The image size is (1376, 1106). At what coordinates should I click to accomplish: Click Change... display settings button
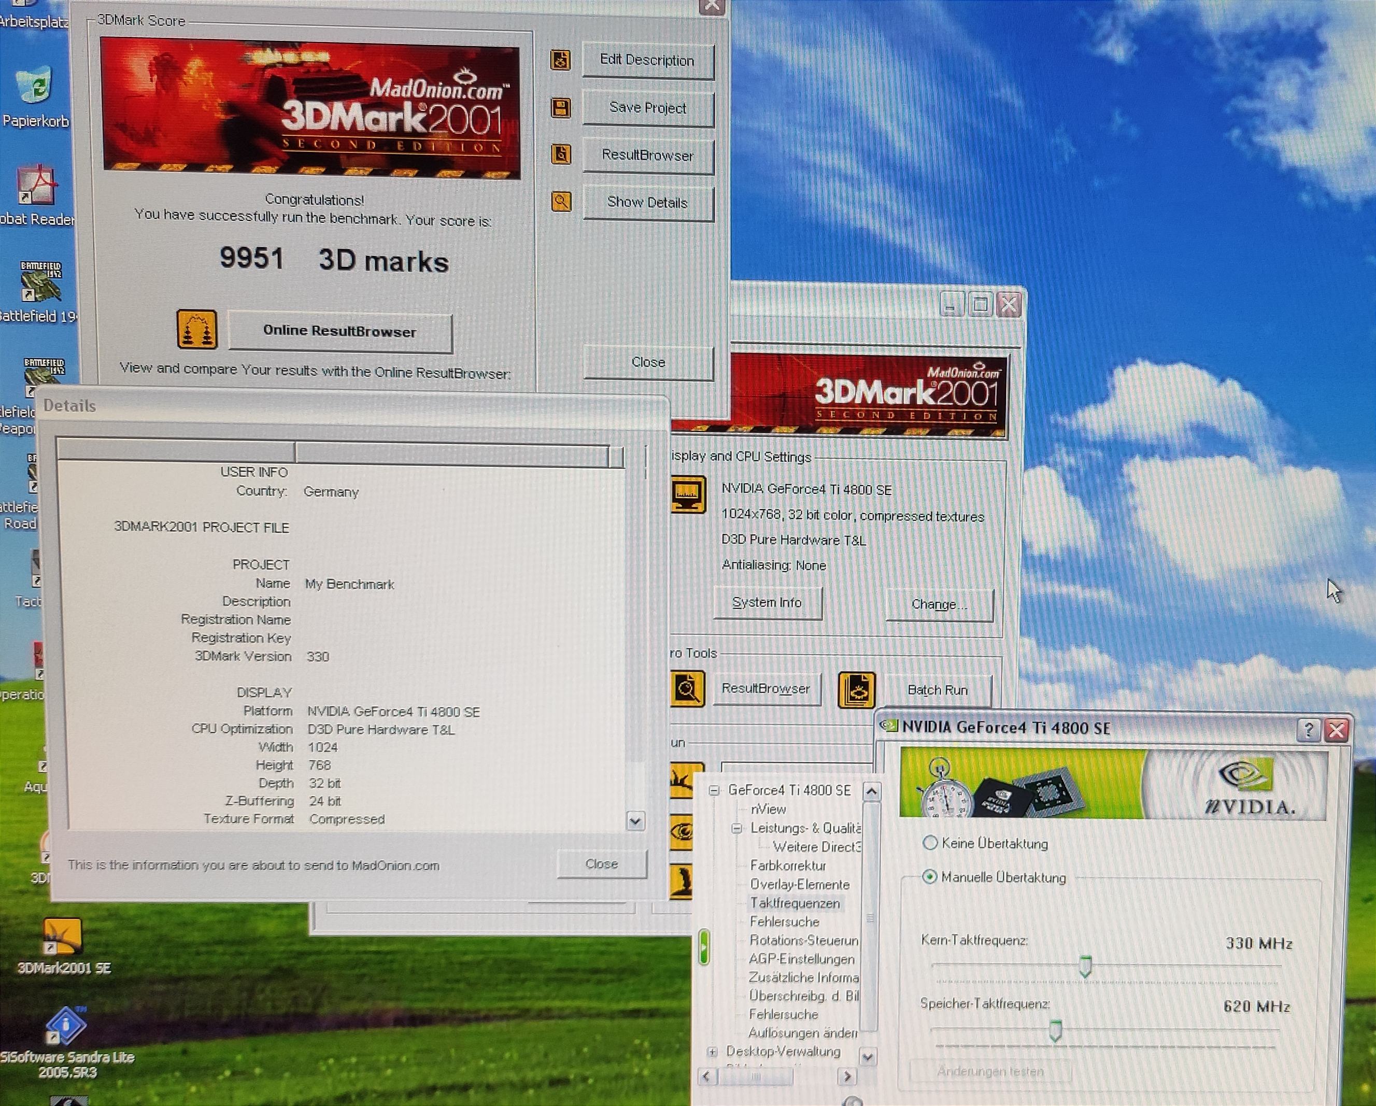(x=939, y=604)
